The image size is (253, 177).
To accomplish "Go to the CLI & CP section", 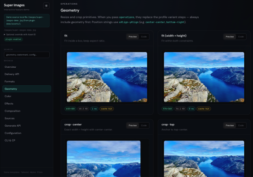I will pos(27,140).
